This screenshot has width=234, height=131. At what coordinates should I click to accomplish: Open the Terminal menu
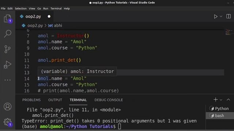pos(56,8)
